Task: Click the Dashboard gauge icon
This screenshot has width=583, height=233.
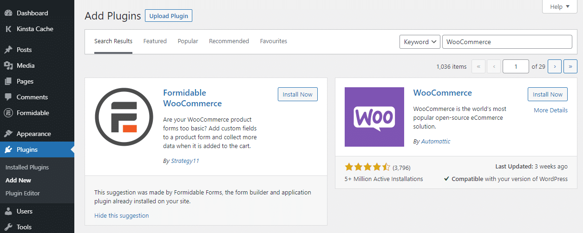Action: point(8,13)
